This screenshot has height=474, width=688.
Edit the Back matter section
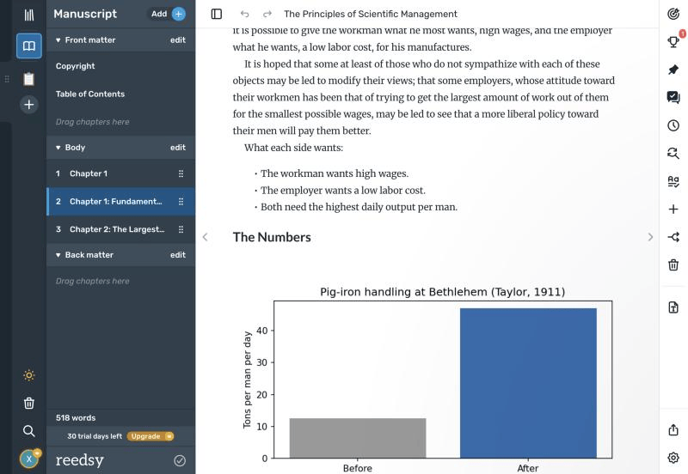tap(178, 255)
